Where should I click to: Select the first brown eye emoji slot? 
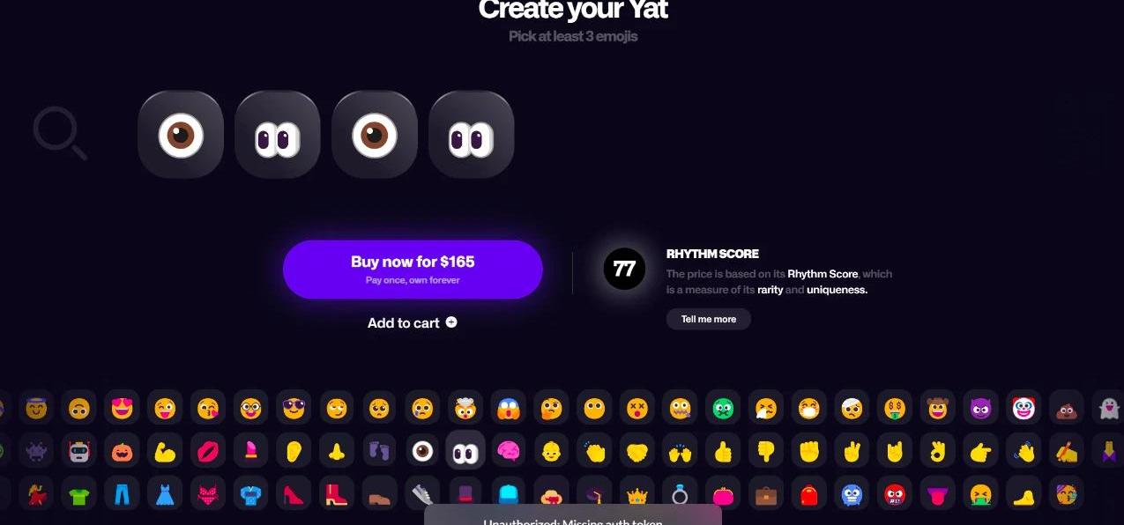click(x=181, y=135)
